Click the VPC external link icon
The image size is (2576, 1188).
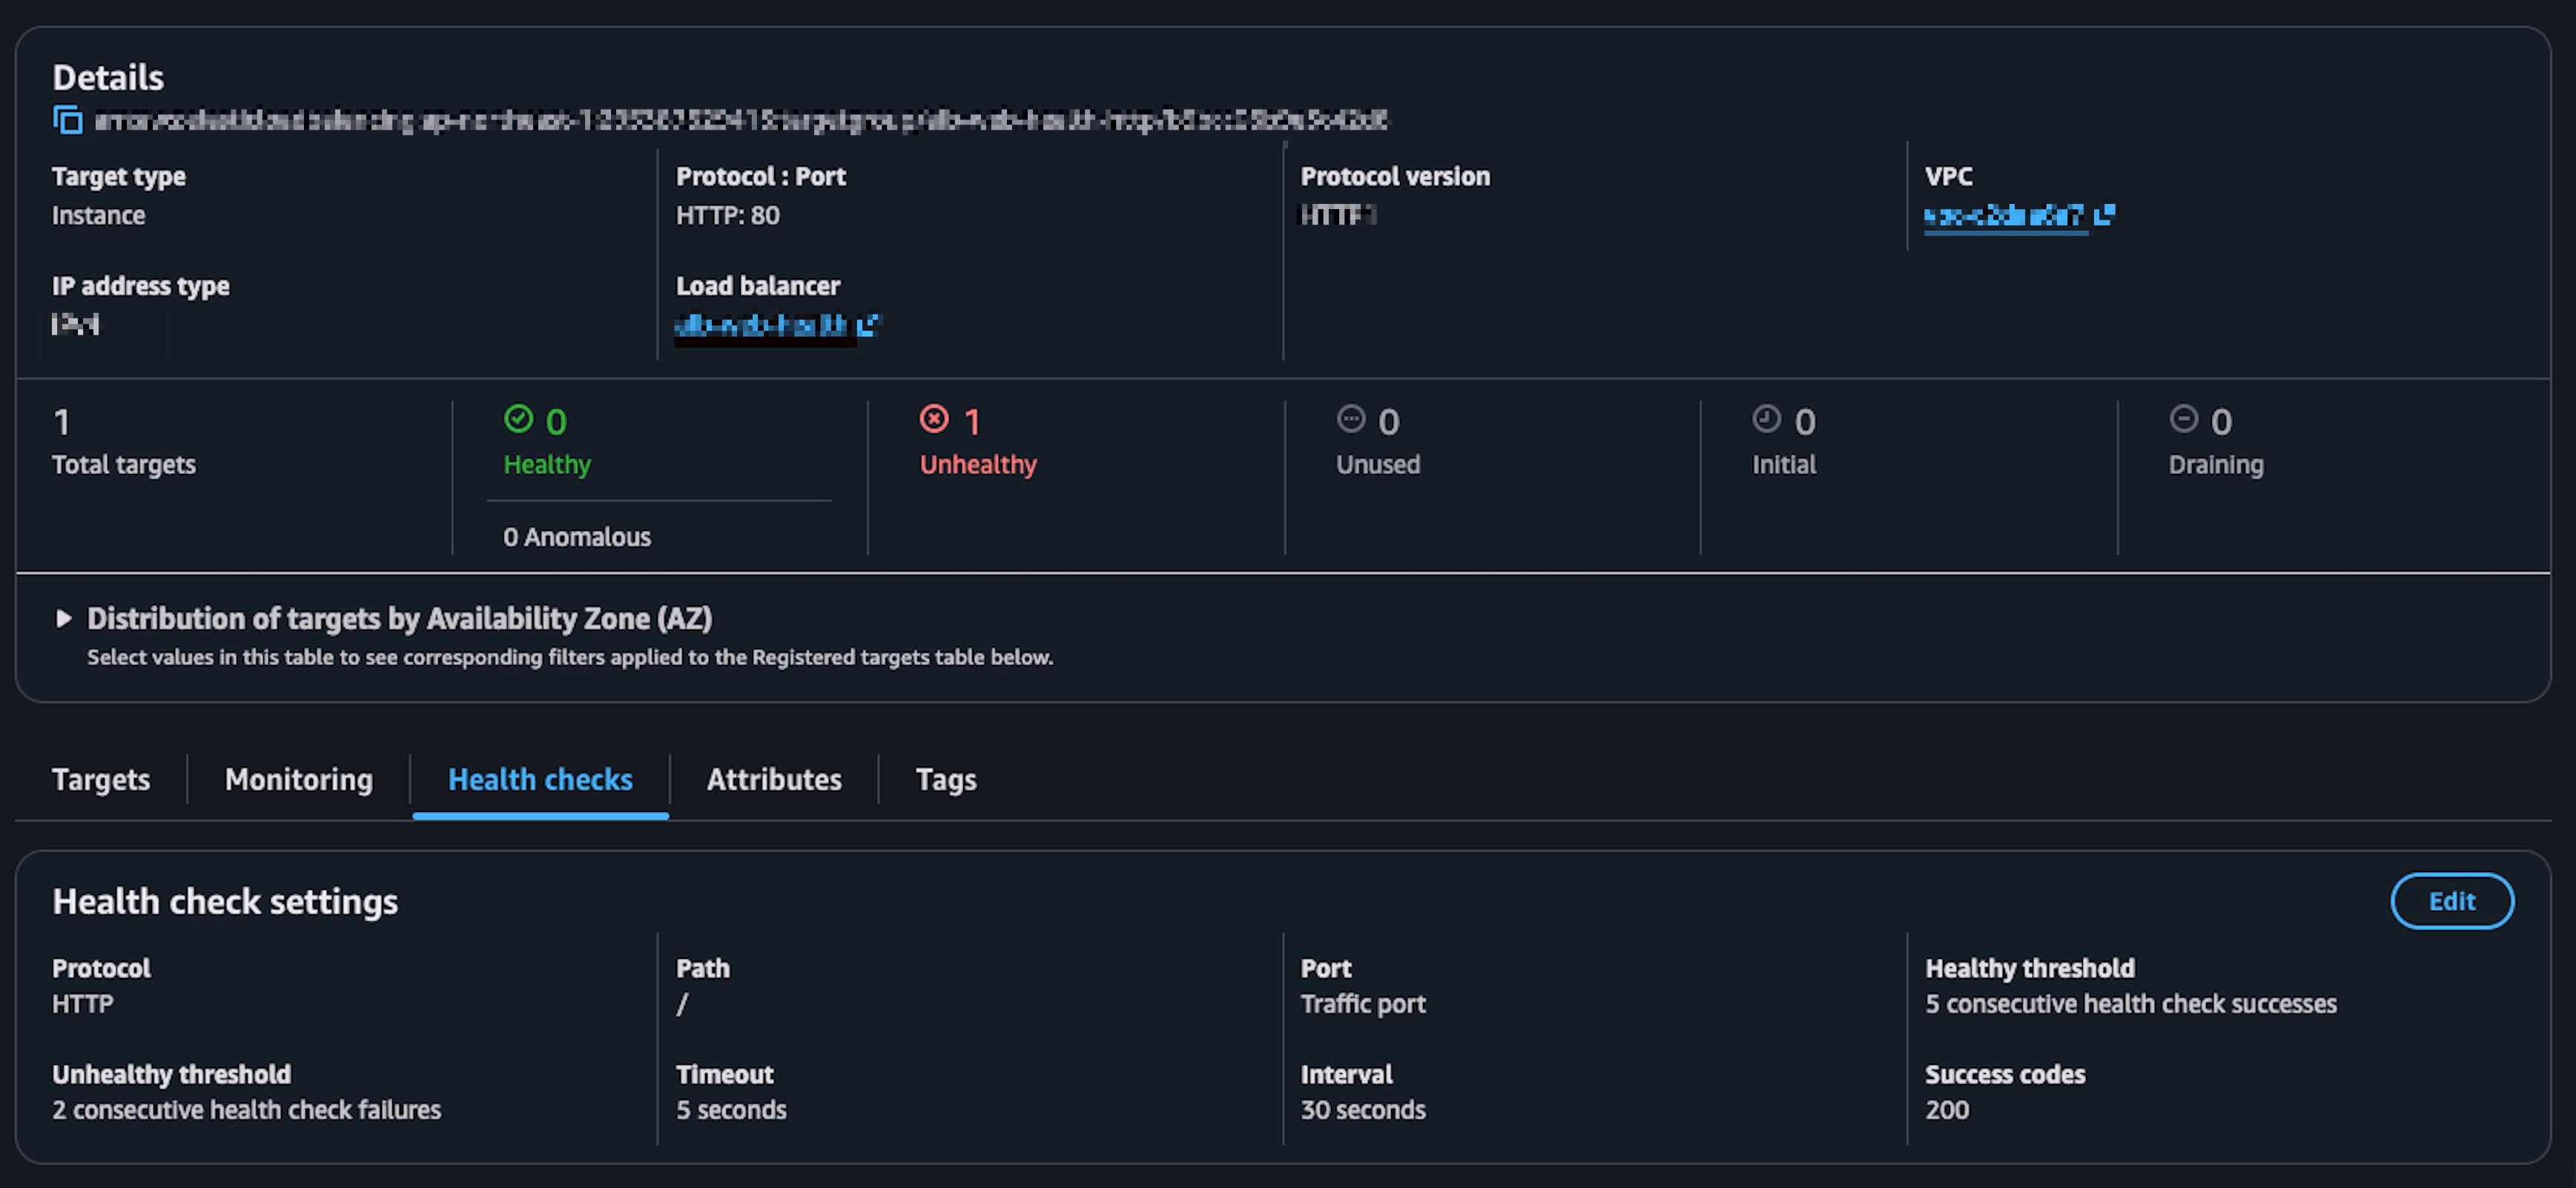[x=2104, y=215]
